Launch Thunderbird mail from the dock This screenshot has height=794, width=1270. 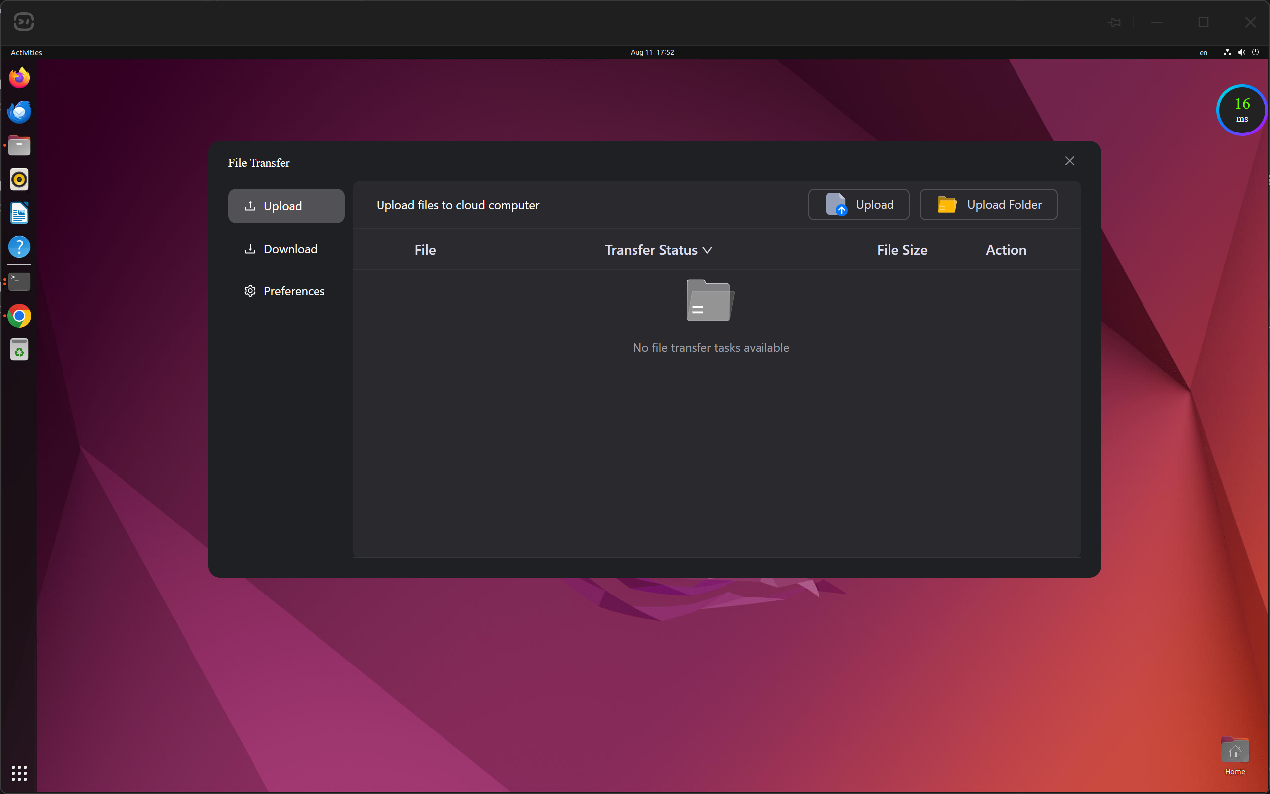[x=19, y=112]
